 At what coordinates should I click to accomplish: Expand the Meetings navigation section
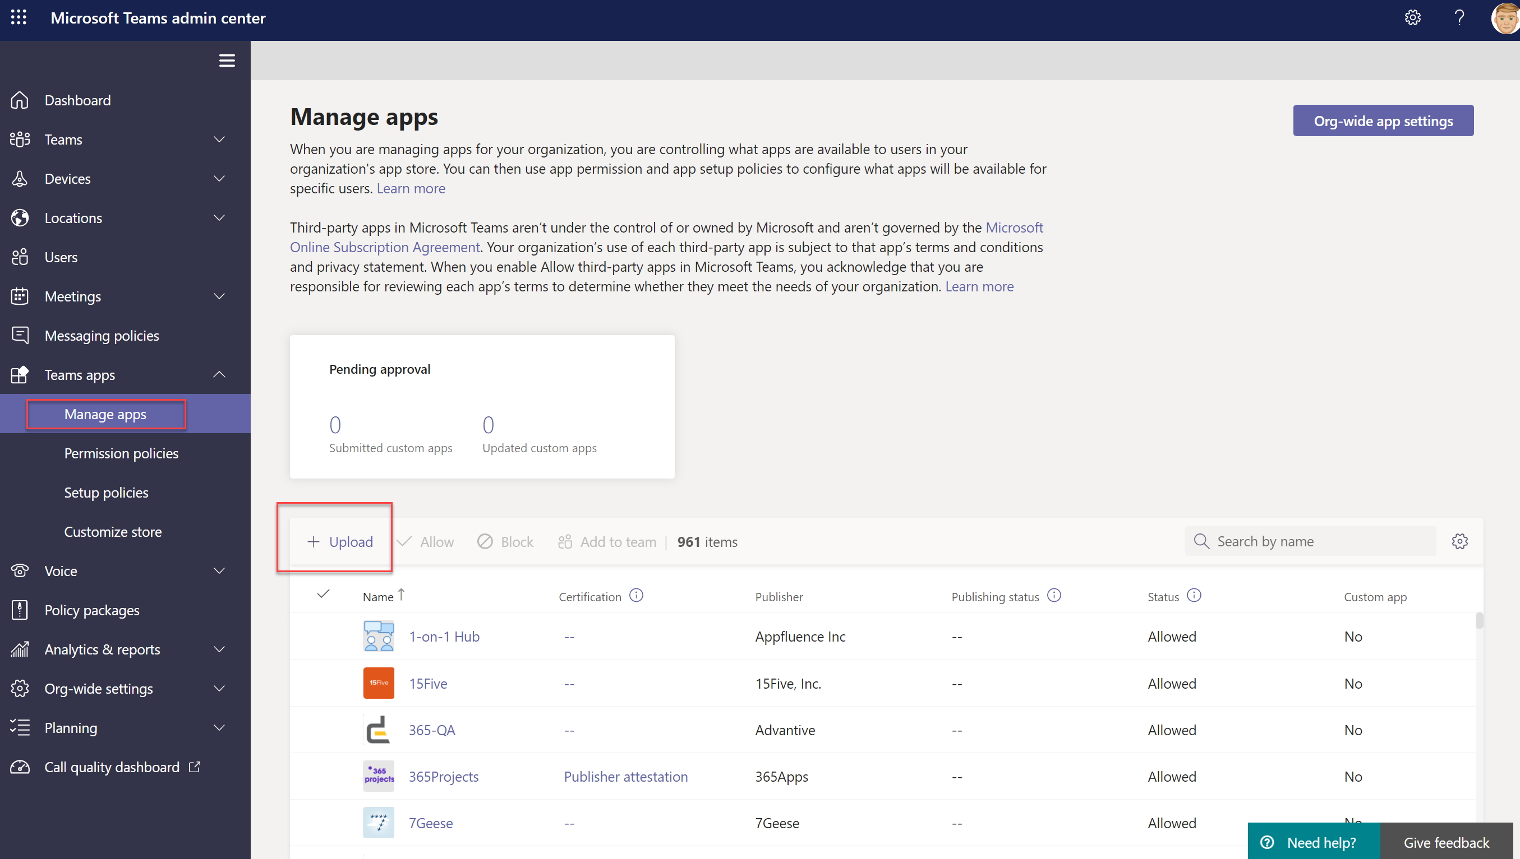(219, 296)
